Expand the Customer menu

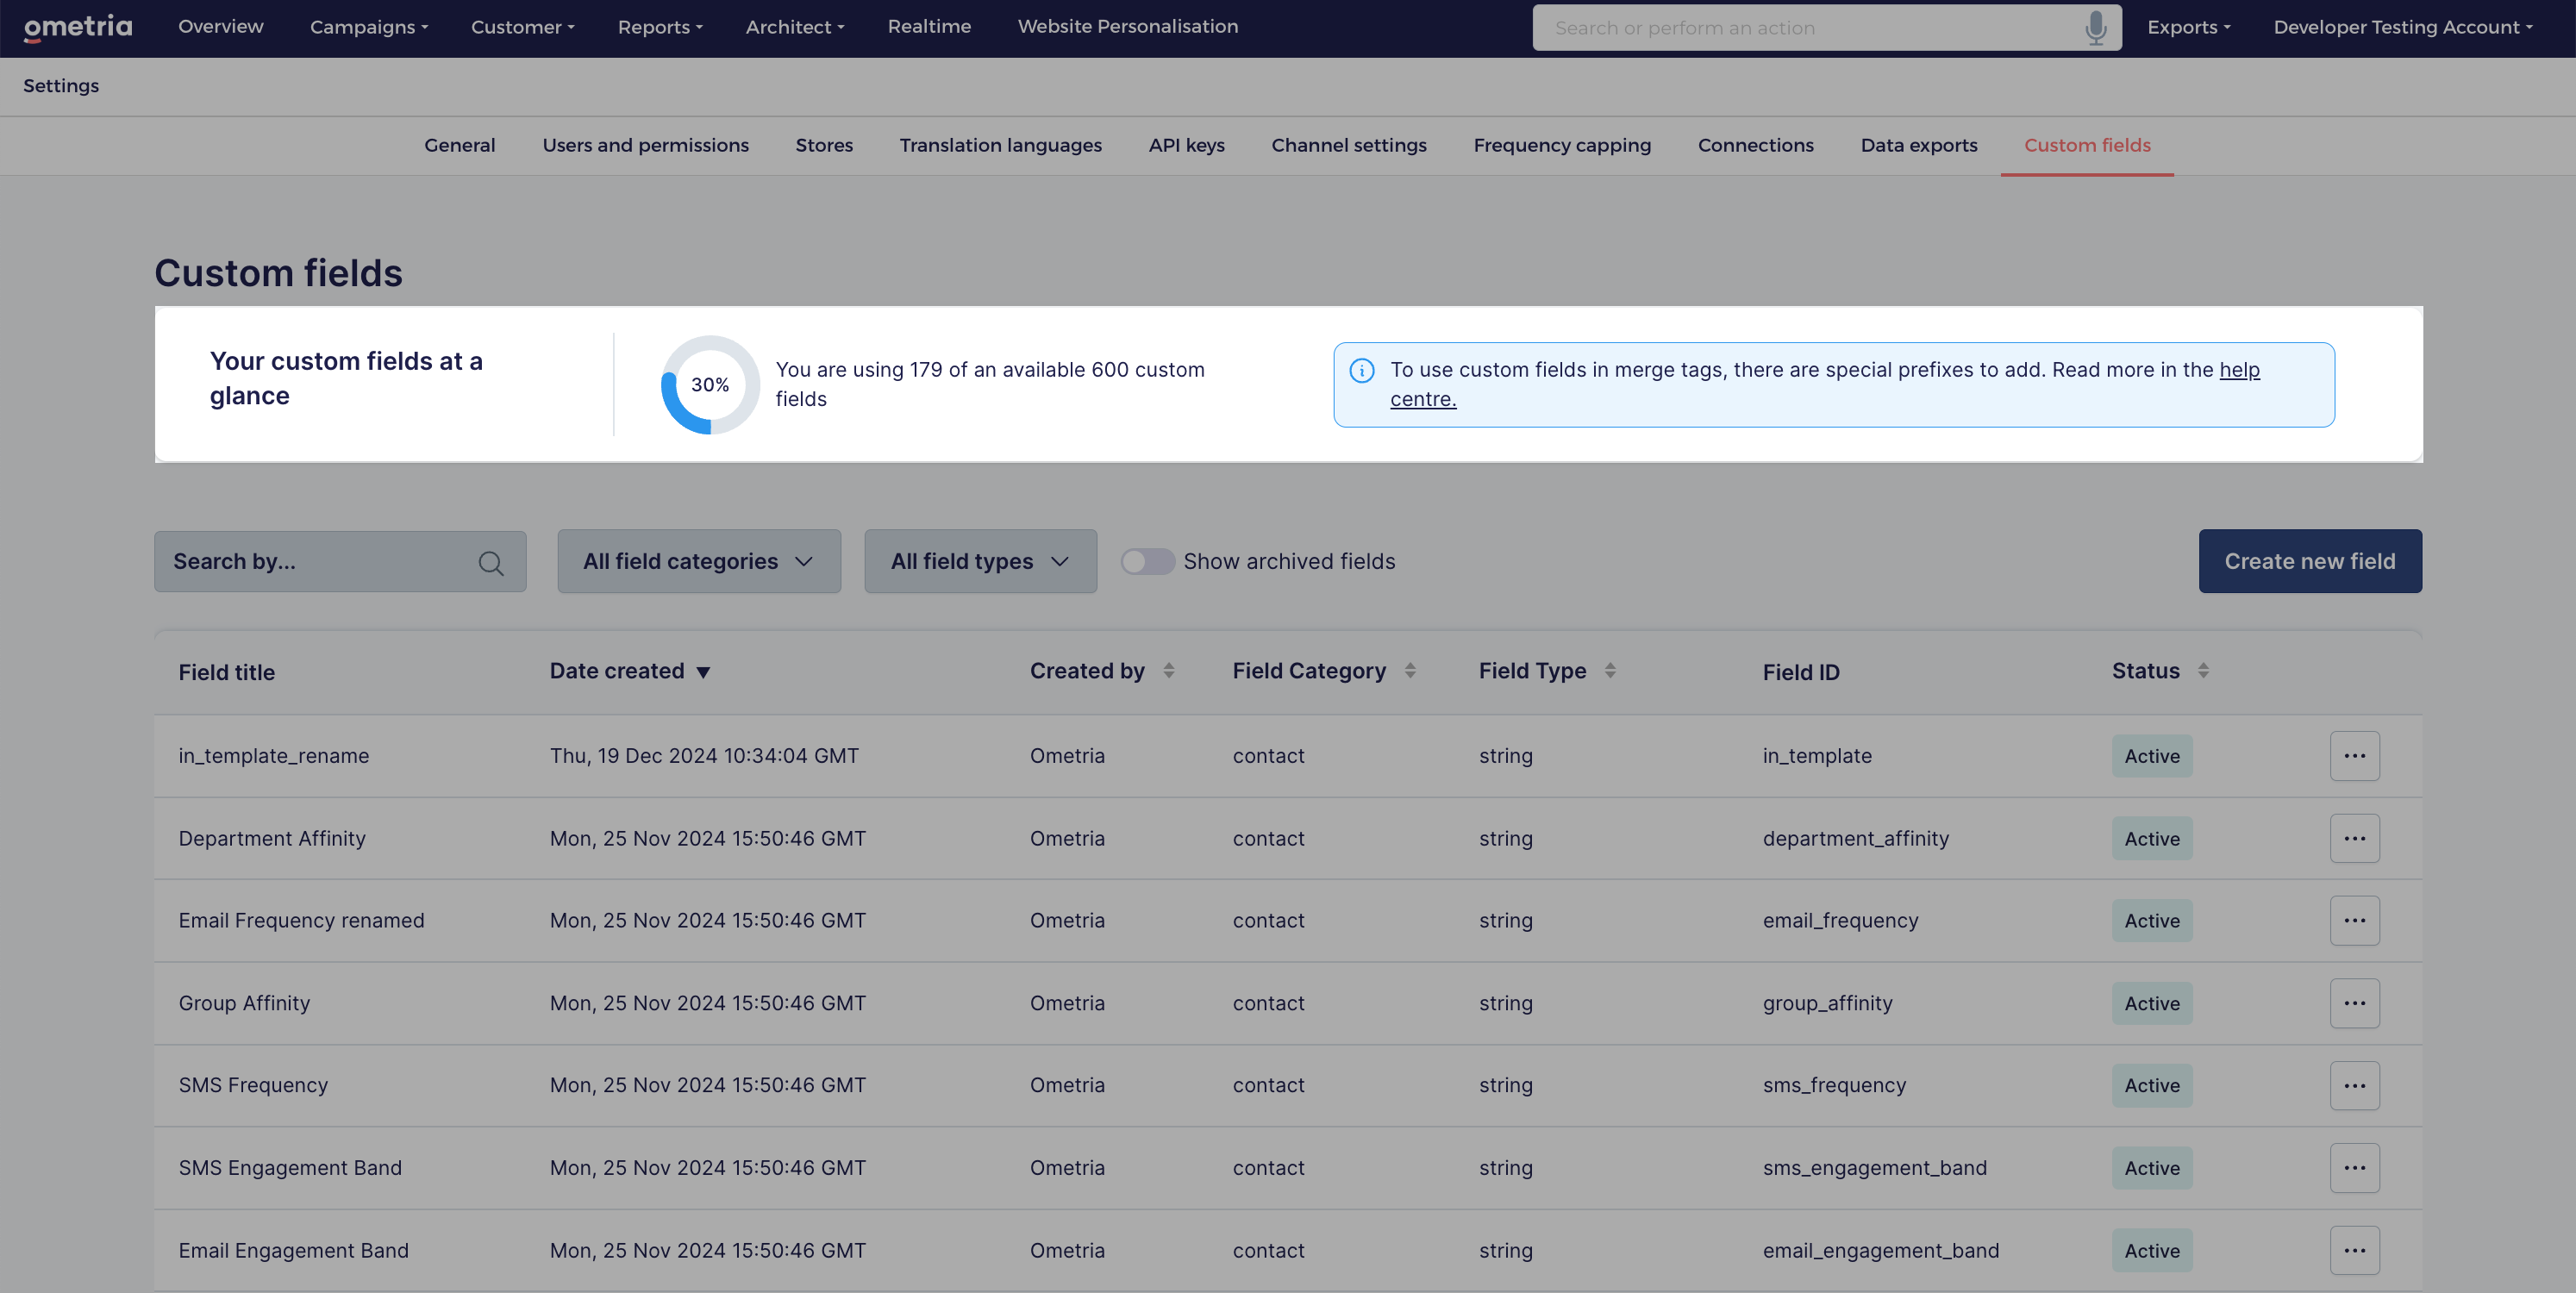pos(523,27)
